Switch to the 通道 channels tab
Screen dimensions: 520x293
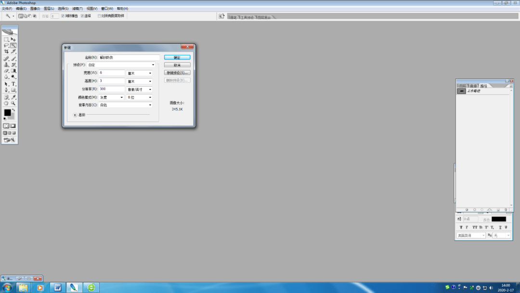(x=473, y=86)
